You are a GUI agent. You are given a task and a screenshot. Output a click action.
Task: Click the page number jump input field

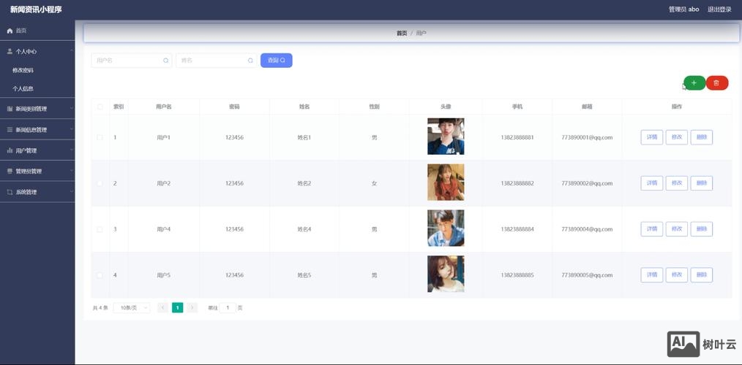coord(228,308)
